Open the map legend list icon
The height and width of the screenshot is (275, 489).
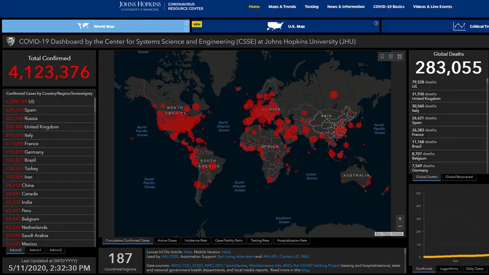(391, 57)
